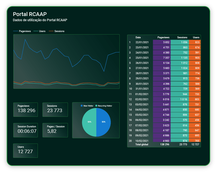Select date cell 23/01/2021
Screen dimensions: 217x173
click(142, 48)
